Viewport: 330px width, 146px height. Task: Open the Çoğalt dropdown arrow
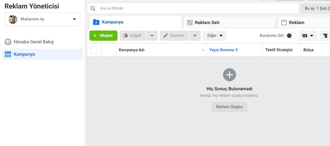tap(152, 36)
